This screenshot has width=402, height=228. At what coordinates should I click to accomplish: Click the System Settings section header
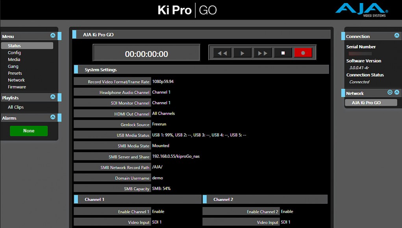point(201,70)
